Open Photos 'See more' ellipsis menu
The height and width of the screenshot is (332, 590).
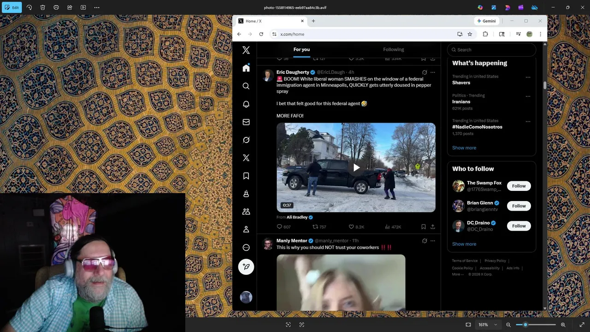click(97, 7)
